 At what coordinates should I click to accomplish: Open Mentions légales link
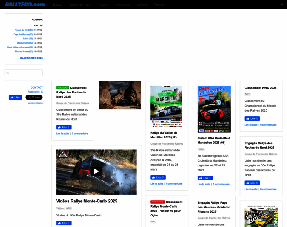coord(35,103)
